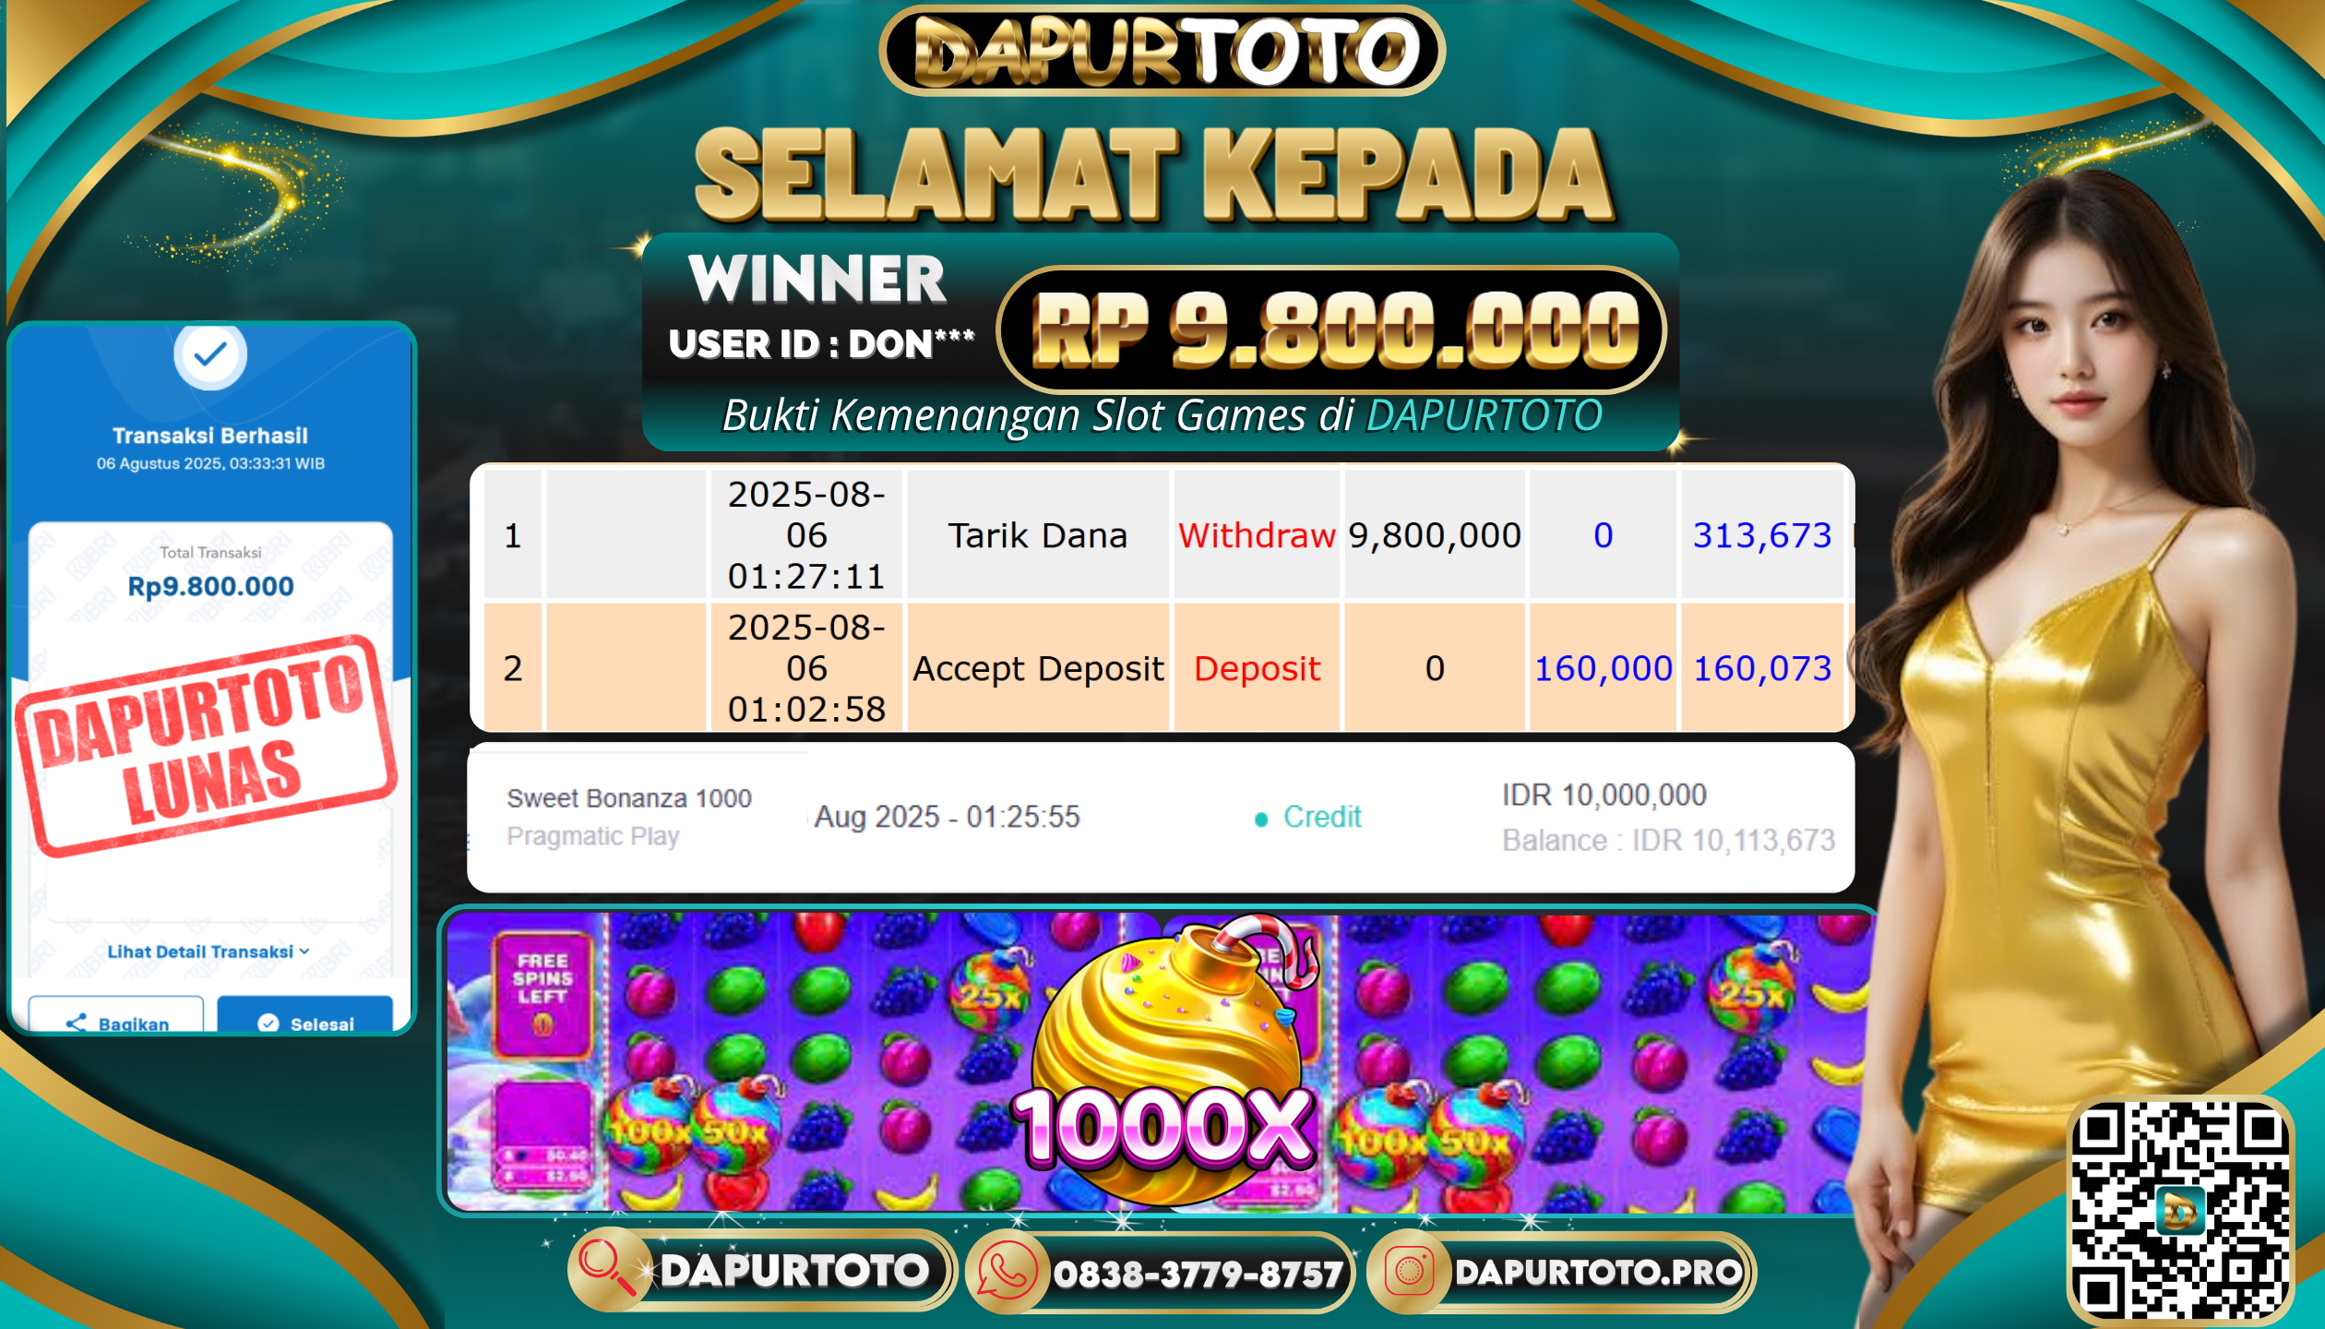Click the Bagikan button
The width and height of the screenshot is (2325, 1329).
click(116, 1013)
